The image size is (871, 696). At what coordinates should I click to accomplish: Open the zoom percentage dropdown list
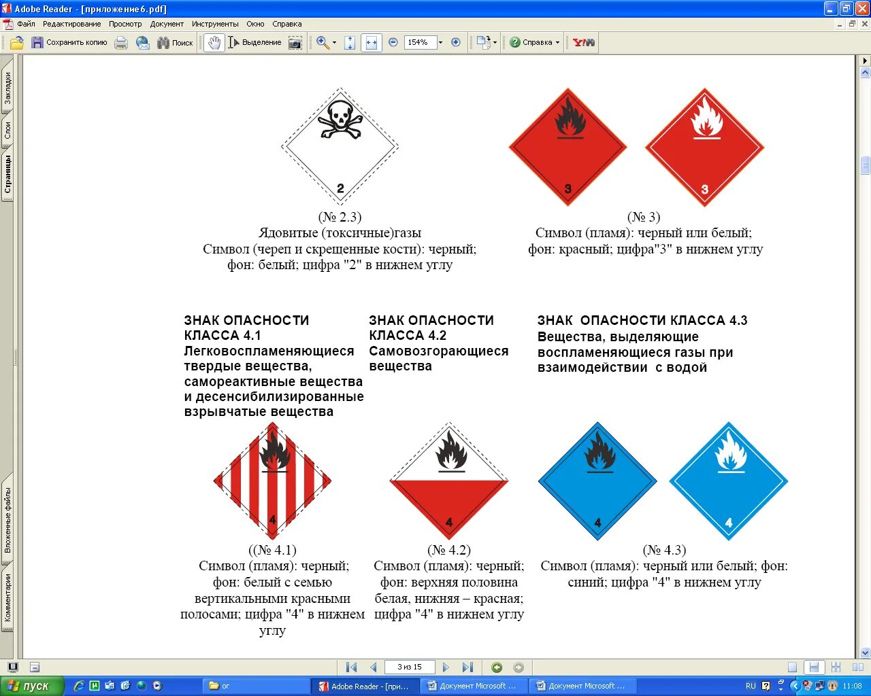(441, 42)
